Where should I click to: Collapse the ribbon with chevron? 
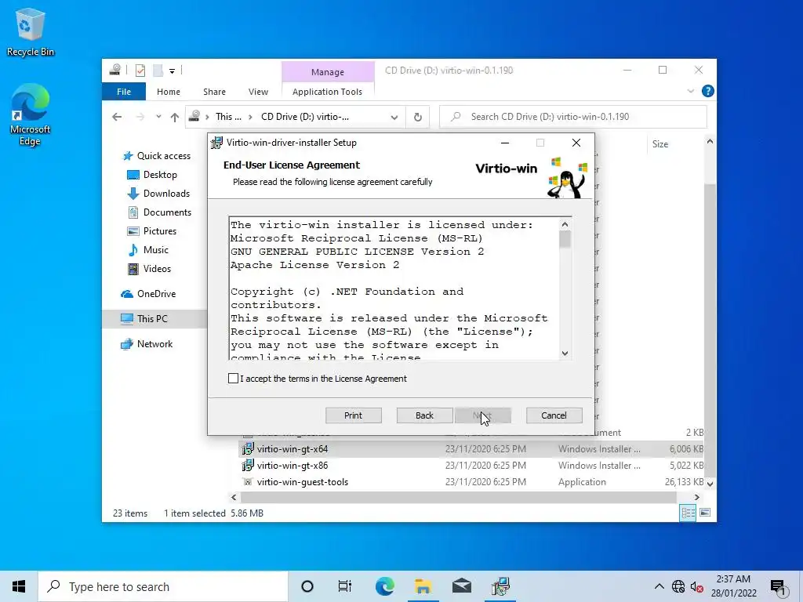(690, 91)
